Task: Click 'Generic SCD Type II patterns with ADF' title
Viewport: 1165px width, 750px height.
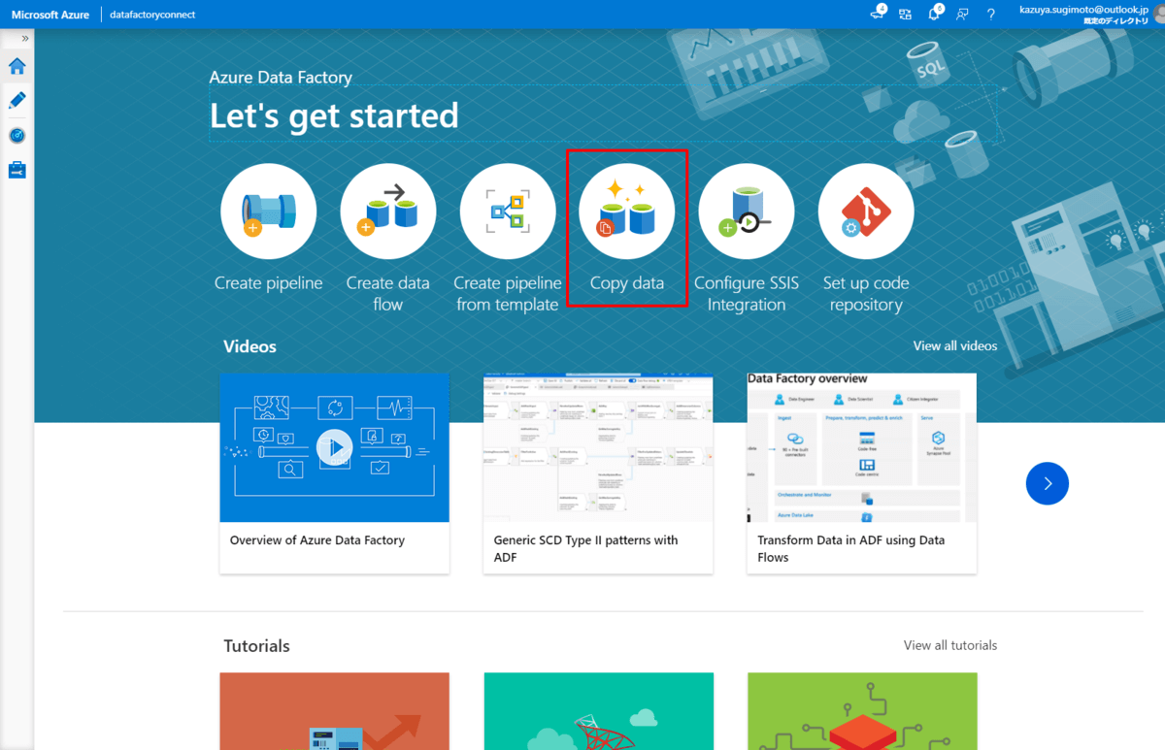Action: click(585, 549)
